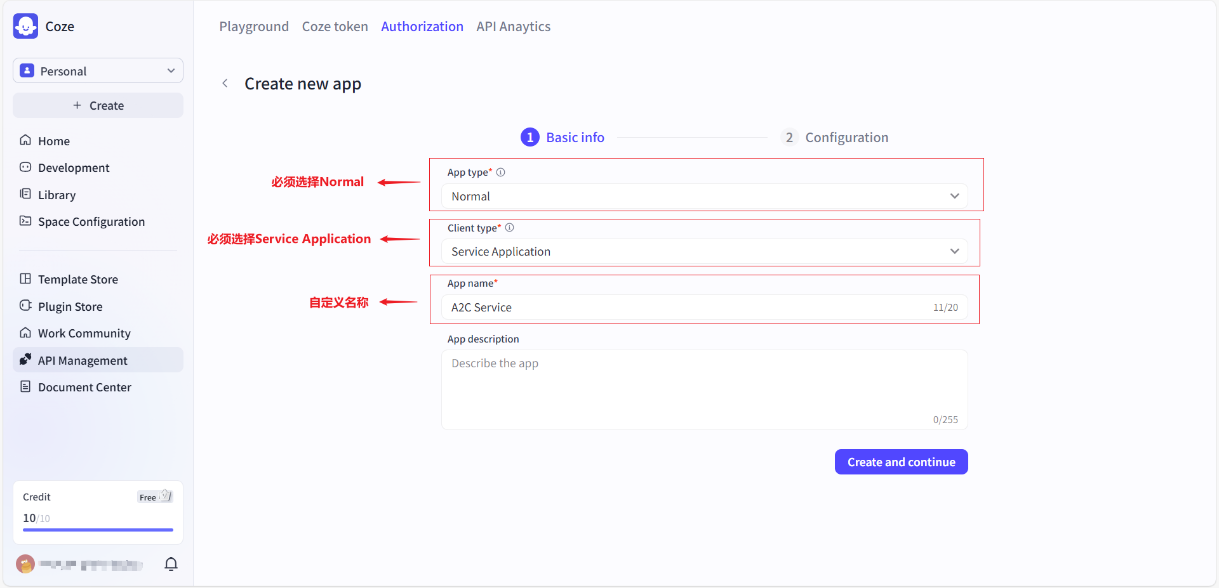This screenshot has width=1219, height=588.
Task: Click the back arrow beside Create new app
Action: coord(225,84)
